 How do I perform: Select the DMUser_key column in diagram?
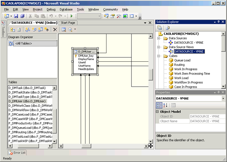coord(86,56)
